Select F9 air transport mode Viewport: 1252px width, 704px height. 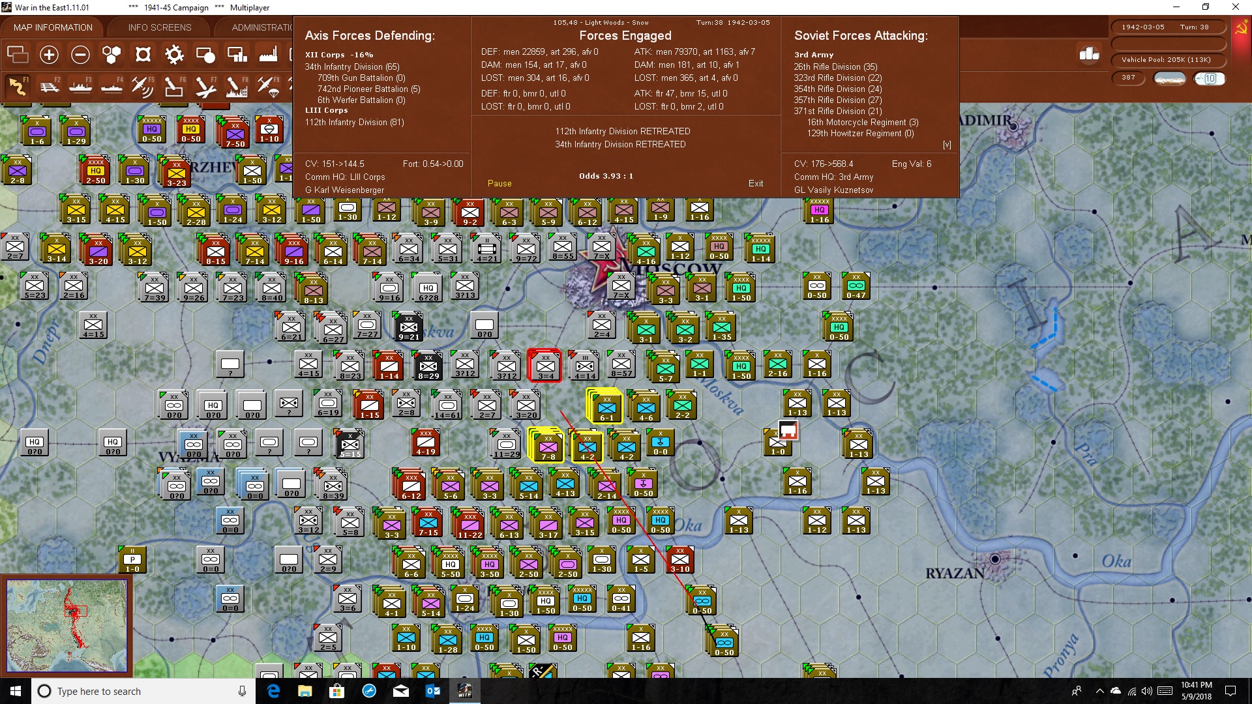(x=268, y=87)
